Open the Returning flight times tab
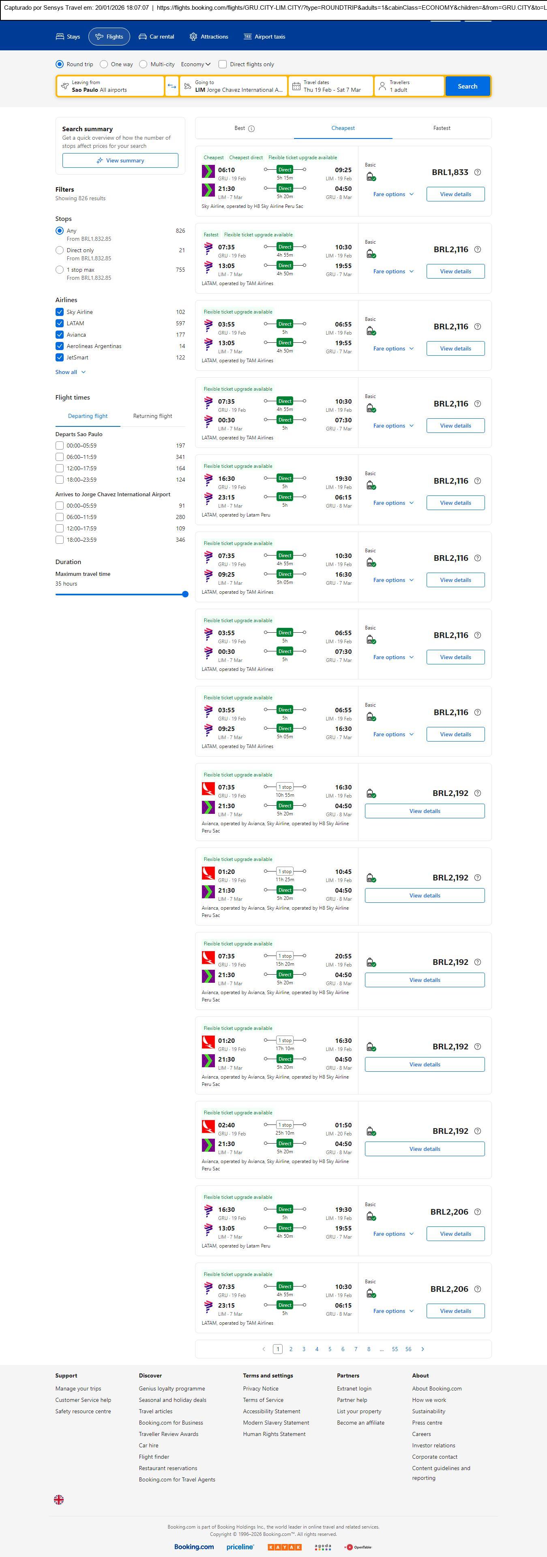The height and width of the screenshot is (1557, 547). coord(152,416)
